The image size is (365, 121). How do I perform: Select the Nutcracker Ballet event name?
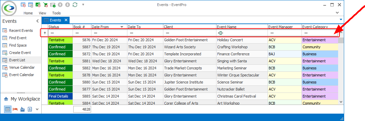tap(242, 89)
